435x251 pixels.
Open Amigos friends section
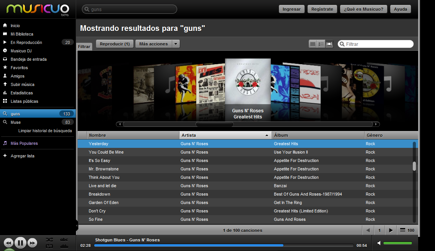click(17, 76)
